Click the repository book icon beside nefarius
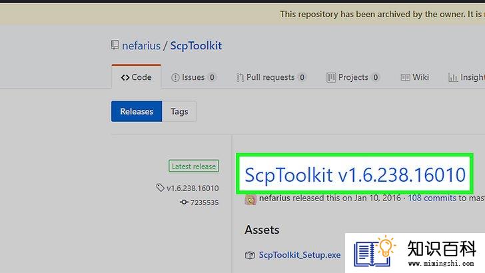The height and width of the screenshot is (273, 485). point(115,45)
